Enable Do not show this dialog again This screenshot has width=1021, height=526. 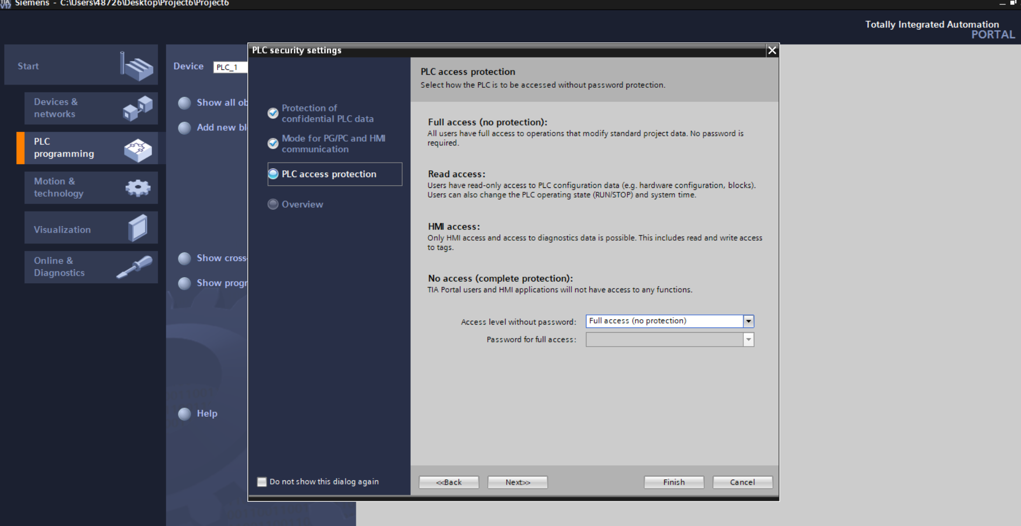(262, 482)
